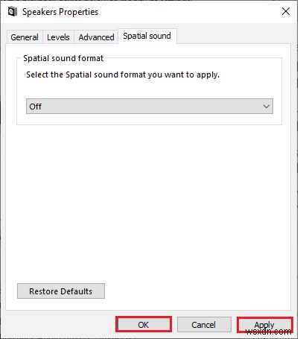Image resolution: width=300 pixels, height=339 pixels.
Task: Click the Spatial sound format group label
Action: (63, 58)
